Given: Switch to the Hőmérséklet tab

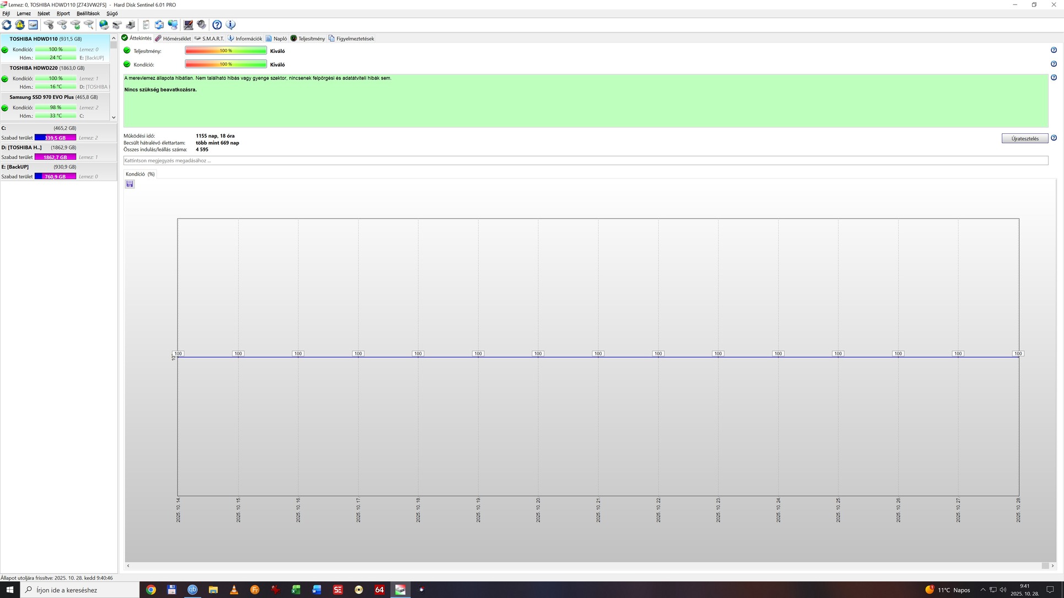Looking at the screenshot, I should coord(173,39).
